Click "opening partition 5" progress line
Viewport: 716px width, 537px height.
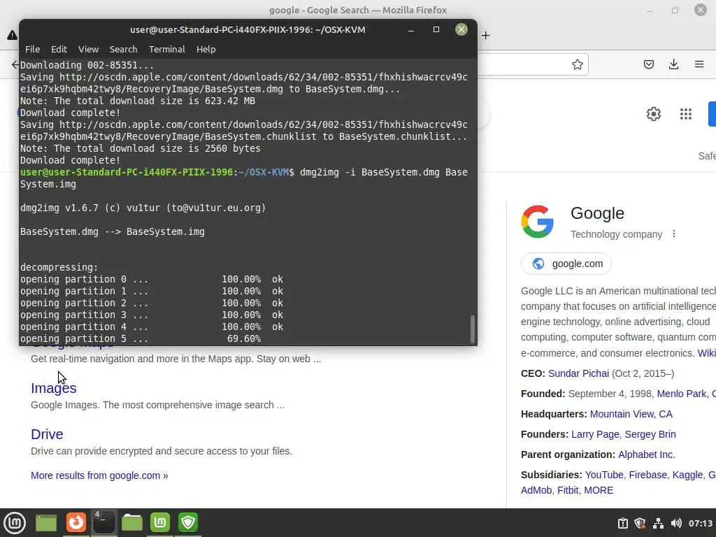pyautogui.click(x=141, y=339)
